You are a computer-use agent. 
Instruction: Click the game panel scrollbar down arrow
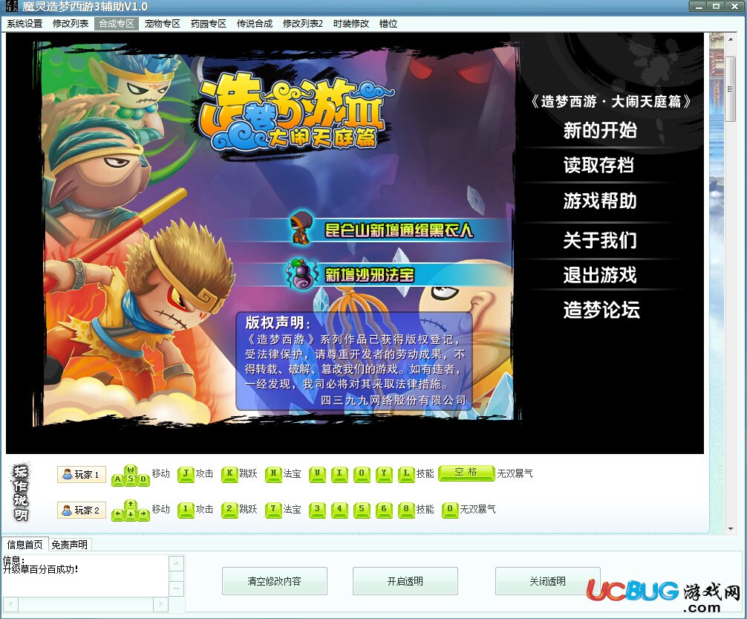coord(731,528)
